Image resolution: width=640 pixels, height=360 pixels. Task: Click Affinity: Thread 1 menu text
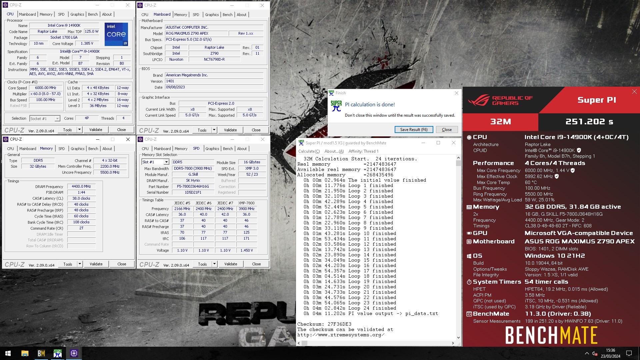[x=363, y=151]
